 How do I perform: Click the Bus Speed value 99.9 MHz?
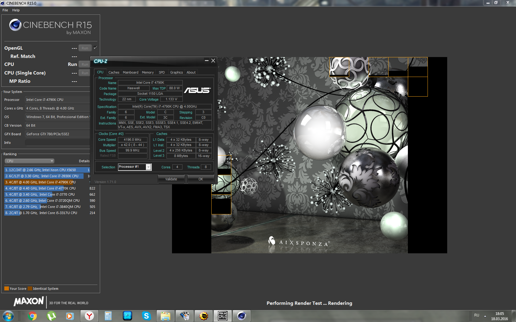132,151
